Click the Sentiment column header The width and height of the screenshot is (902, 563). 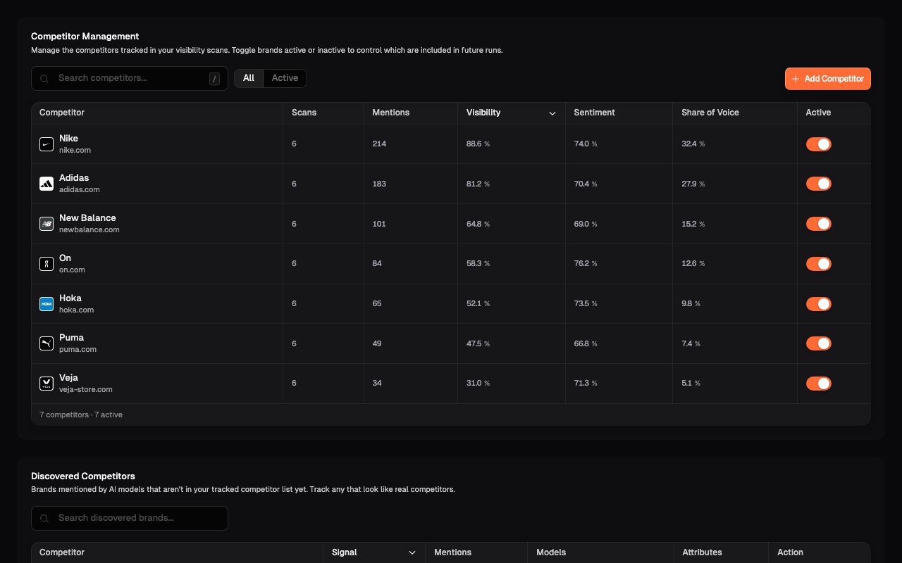point(594,113)
